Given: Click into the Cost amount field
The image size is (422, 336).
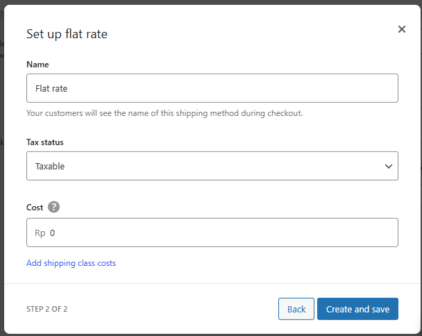Looking at the screenshot, I should 222,233.
